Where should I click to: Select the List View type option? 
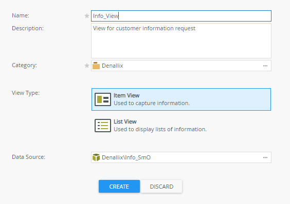pyautogui.click(x=181, y=126)
